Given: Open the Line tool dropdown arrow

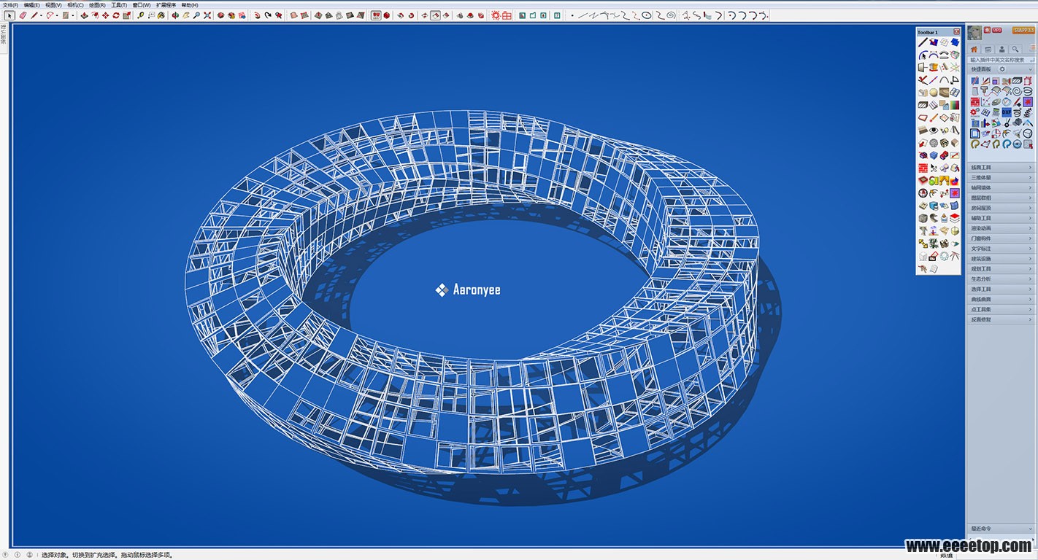Looking at the screenshot, I should (41, 15).
